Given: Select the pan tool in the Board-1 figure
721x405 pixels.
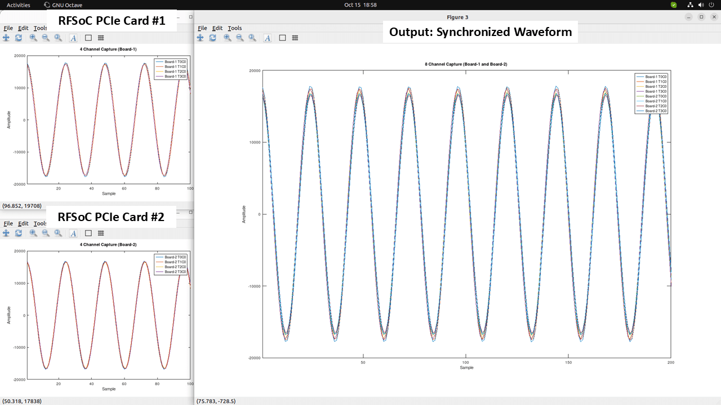Looking at the screenshot, I should point(6,38).
